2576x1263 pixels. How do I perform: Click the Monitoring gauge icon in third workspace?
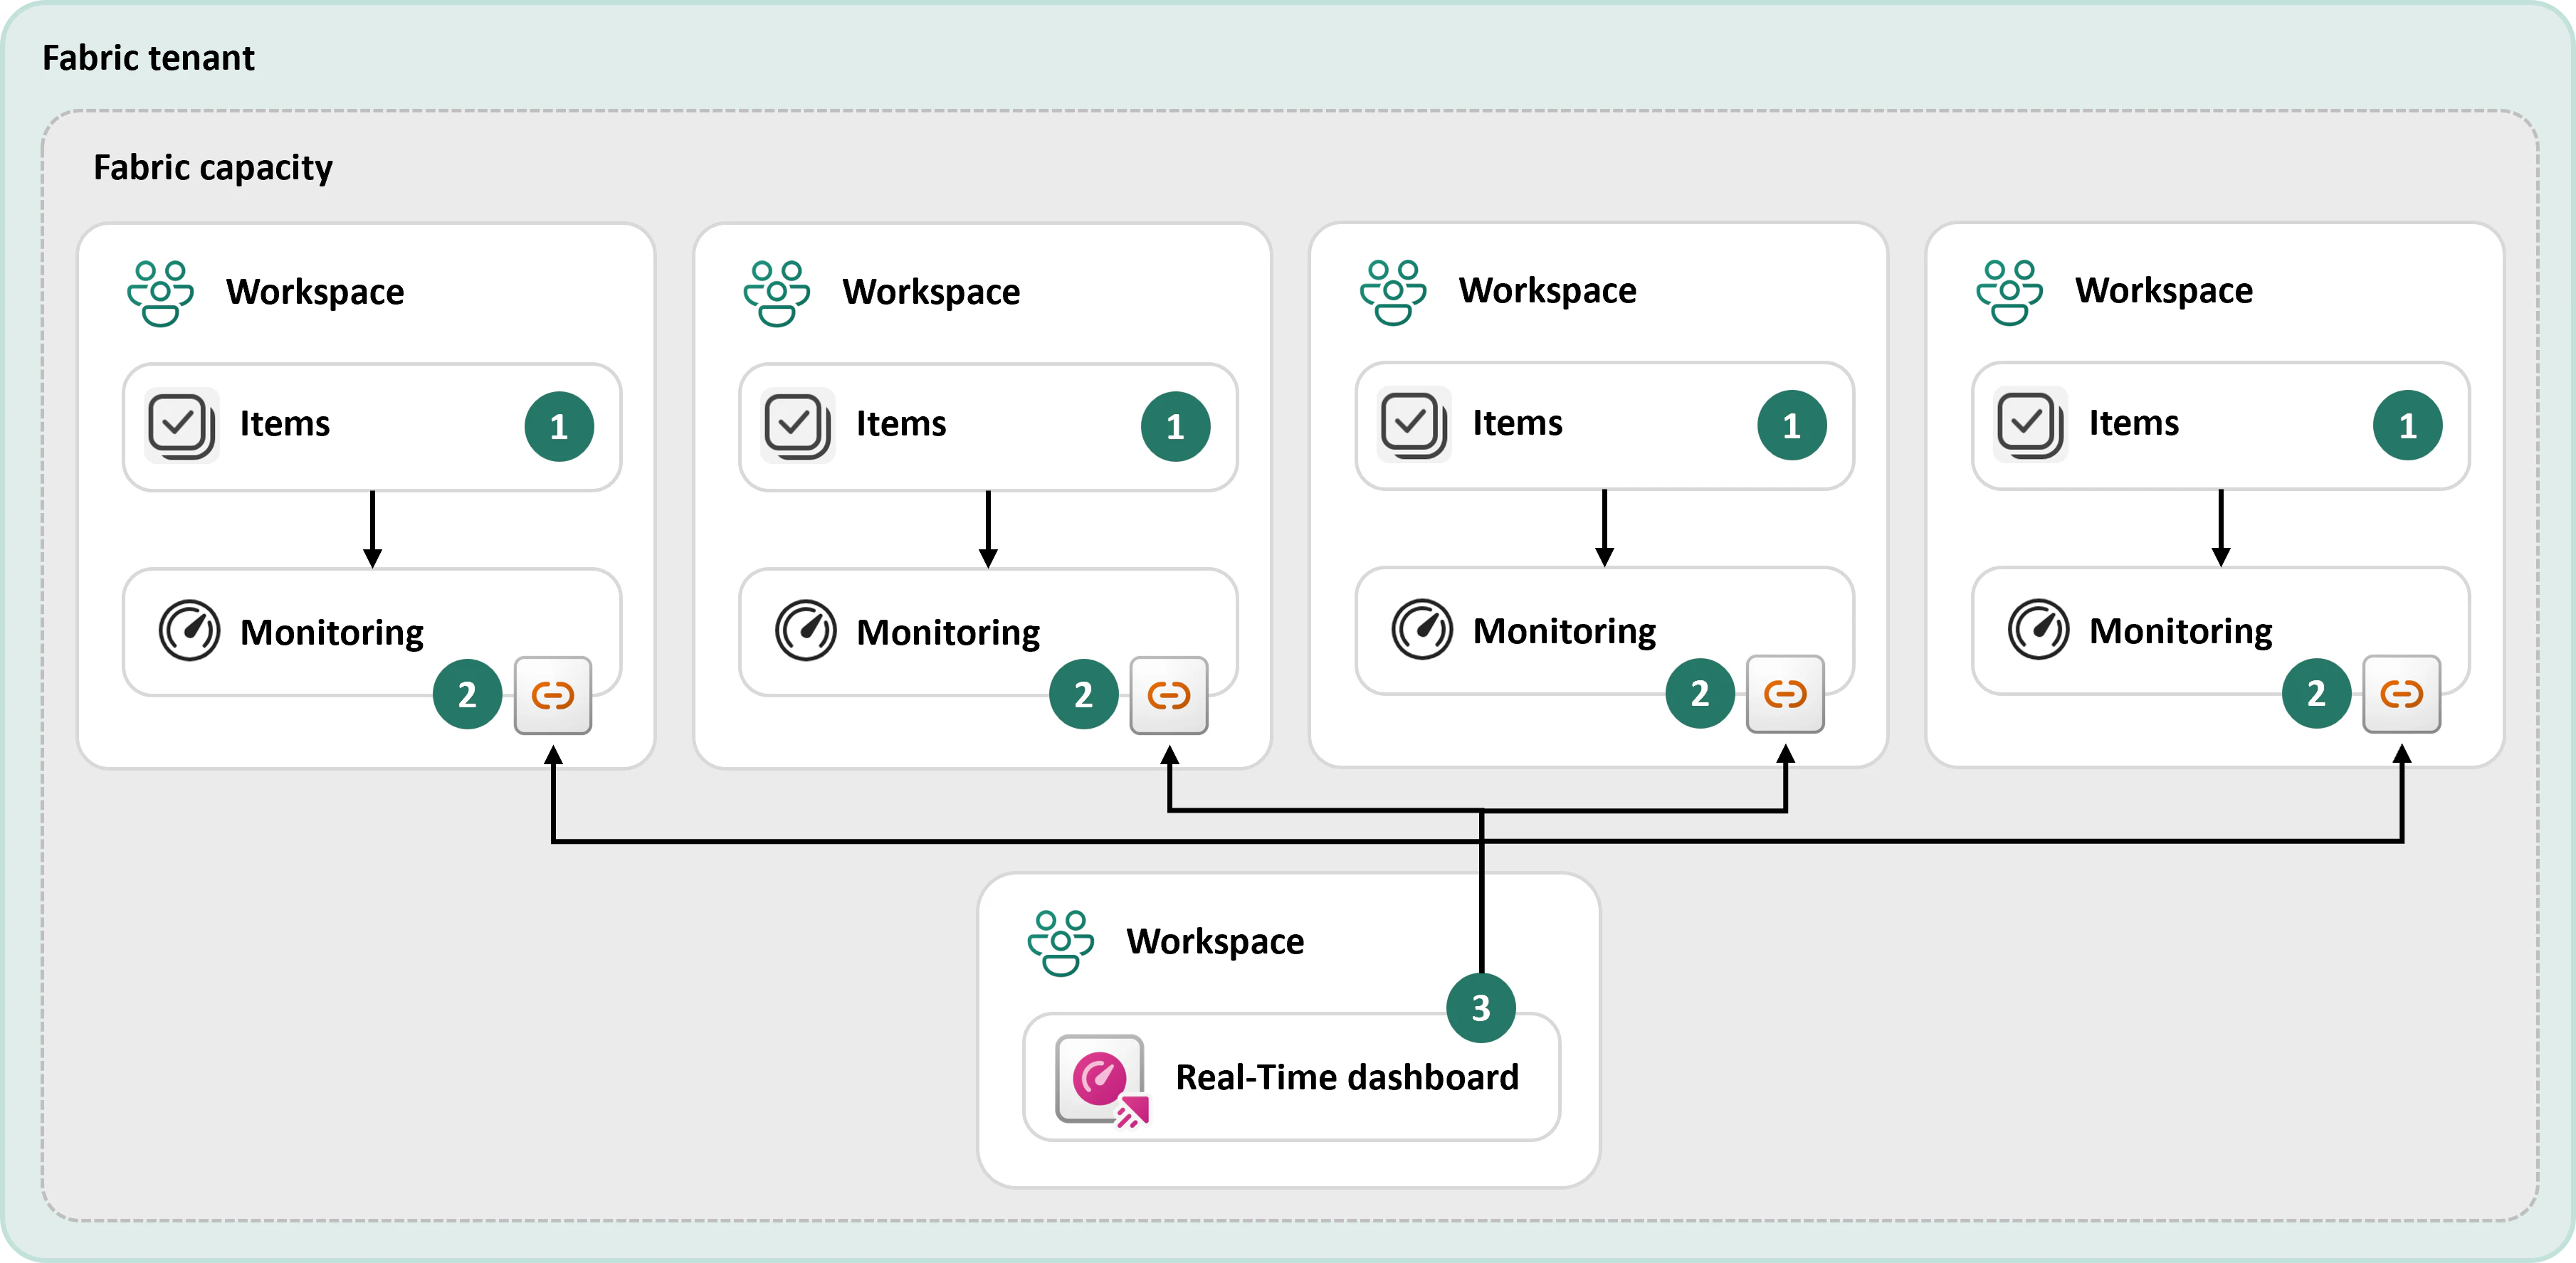[1422, 629]
